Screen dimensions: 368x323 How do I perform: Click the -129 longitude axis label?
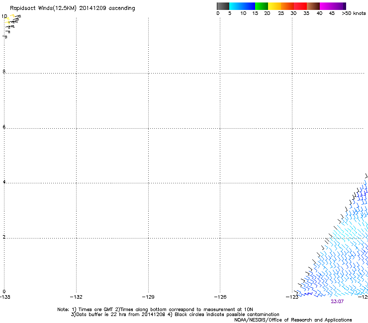point(148,297)
